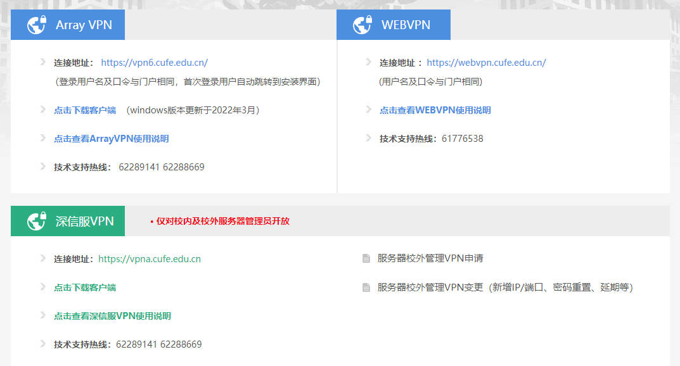Viewport: 680px width, 366px height.
Task: Click the green 深信服VPN globe lock icon
Action: [x=36, y=222]
